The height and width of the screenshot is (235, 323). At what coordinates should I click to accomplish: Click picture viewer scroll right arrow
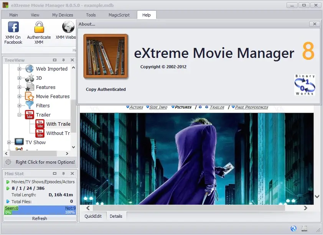coord(305,208)
